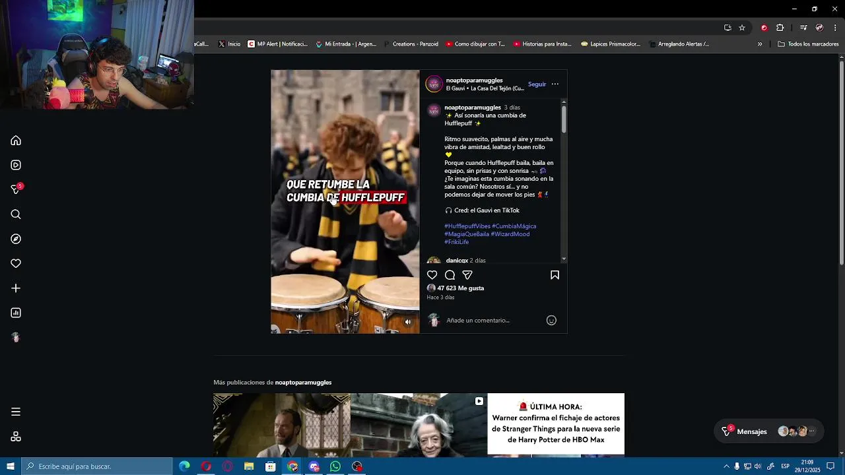The width and height of the screenshot is (845, 475).
Task: Open Mi Entrada bookmark
Action: [x=346, y=44]
